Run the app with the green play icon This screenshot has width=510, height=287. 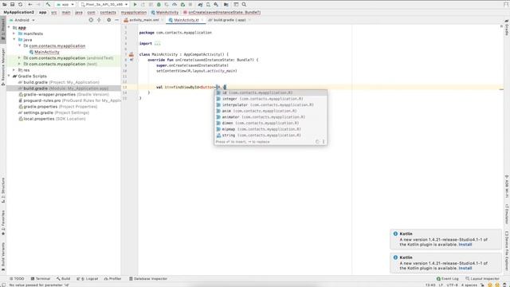135,5
